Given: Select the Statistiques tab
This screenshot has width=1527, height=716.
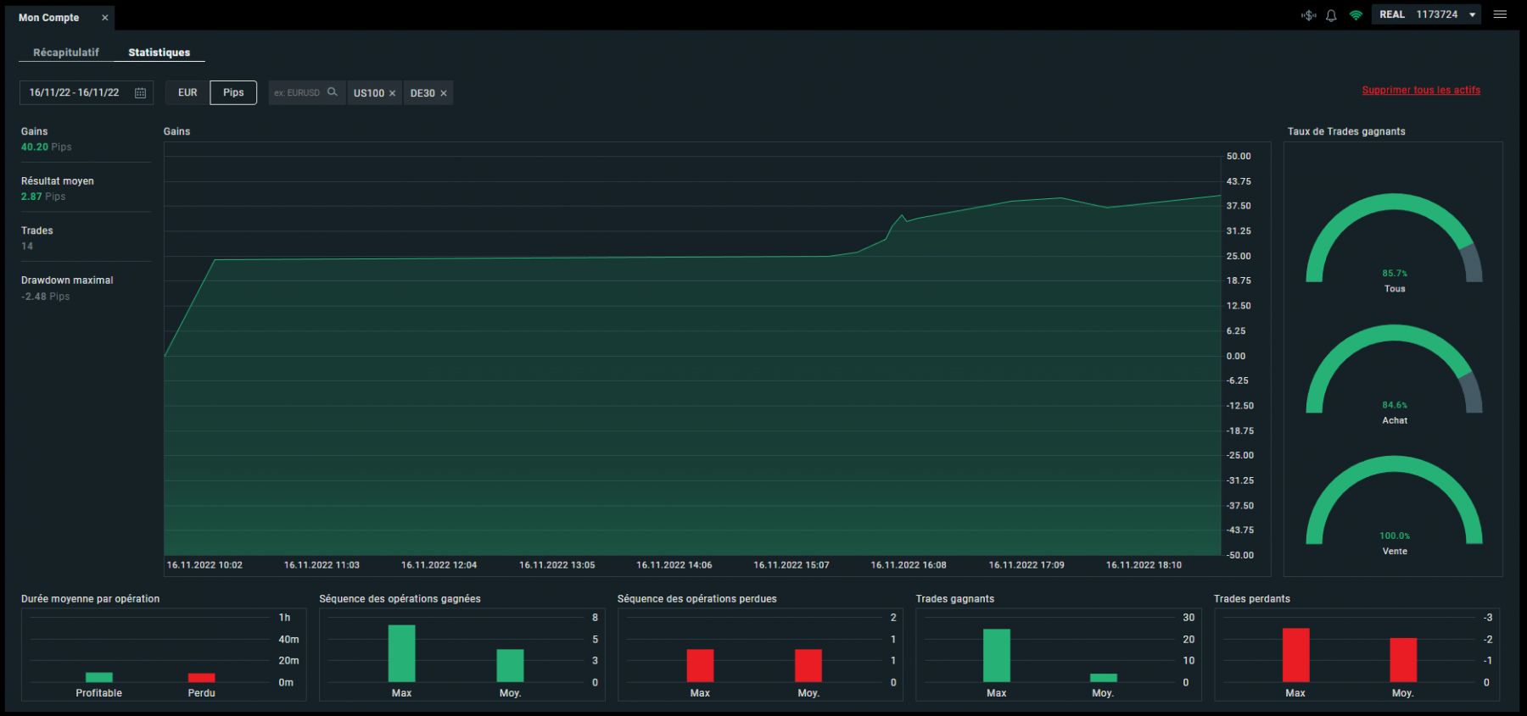Looking at the screenshot, I should click(x=159, y=53).
